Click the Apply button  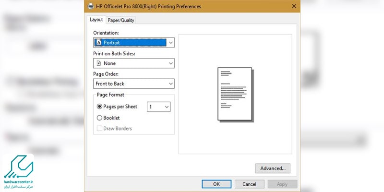coord(282,184)
